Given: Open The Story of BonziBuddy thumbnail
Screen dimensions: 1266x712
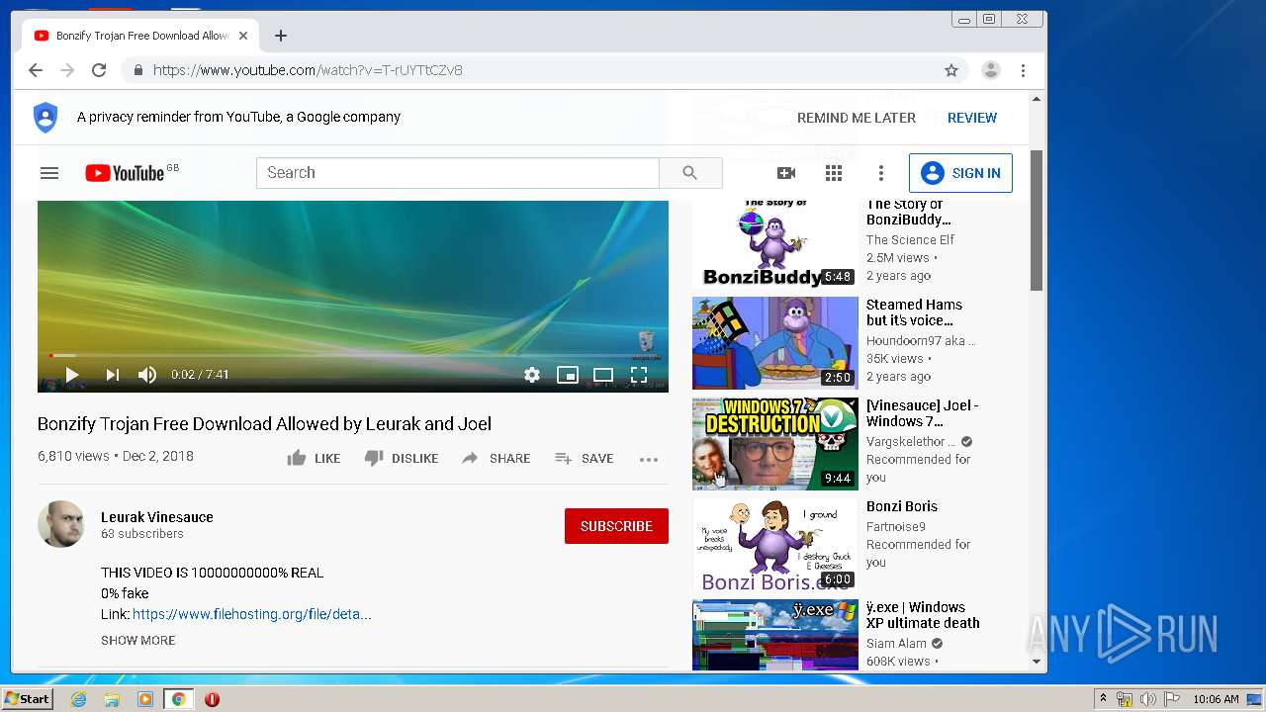Looking at the screenshot, I should (775, 244).
